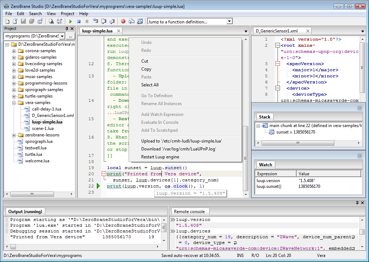
Task: Click the Open file toolbar icon
Action: pyautogui.click(x=15, y=21)
